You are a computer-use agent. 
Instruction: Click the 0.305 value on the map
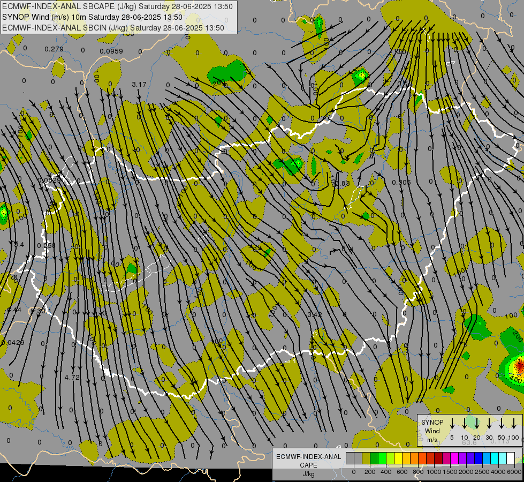click(401, 182)
